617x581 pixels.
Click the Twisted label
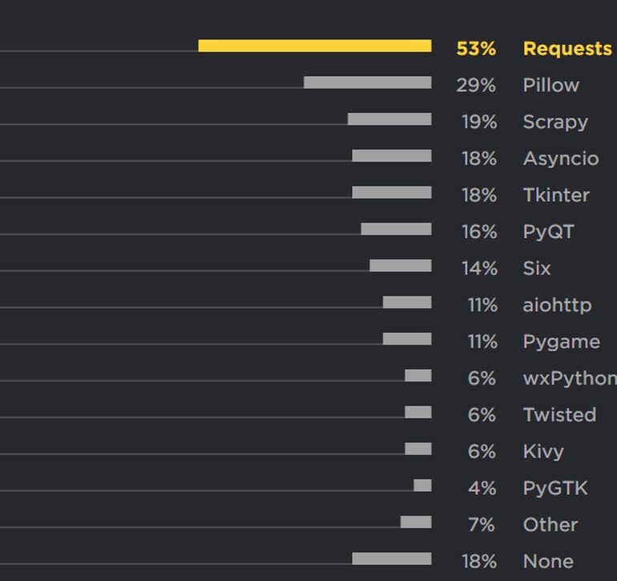pyautogui.click(x=559, y=415)
